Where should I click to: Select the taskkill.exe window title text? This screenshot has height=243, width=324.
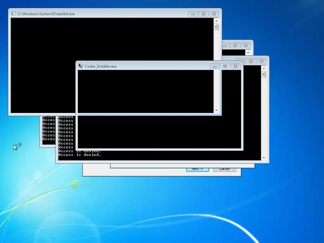coord(46,14)
